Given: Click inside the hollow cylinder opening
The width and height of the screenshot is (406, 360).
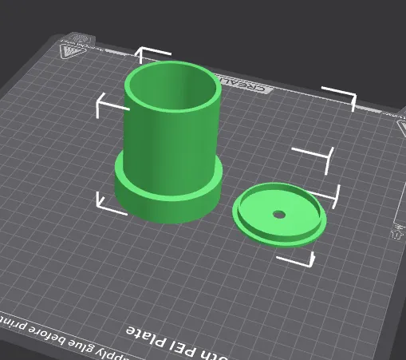Looking at the screenshot, I should tap(173, 86).
